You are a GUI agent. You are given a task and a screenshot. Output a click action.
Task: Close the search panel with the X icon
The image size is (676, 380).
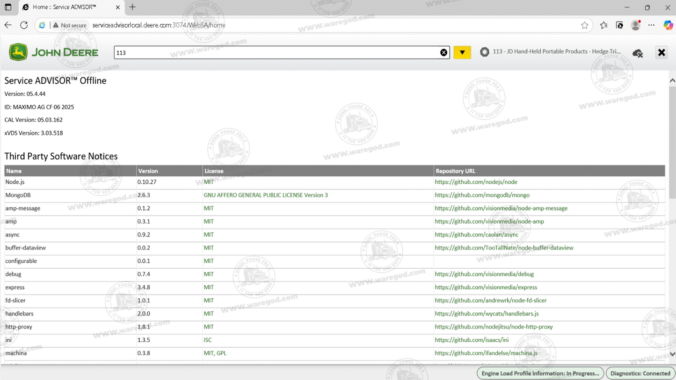(x=661, y=52)
